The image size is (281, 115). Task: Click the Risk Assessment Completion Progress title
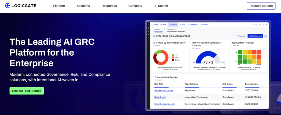206,44
